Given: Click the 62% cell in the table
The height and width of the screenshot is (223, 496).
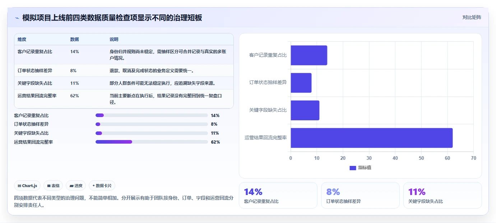Looking at the screenshot, I should coord(75,96).
